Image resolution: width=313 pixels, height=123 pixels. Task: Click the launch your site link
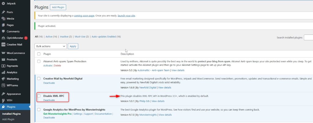pyautogui.click(x=127, y=16)
